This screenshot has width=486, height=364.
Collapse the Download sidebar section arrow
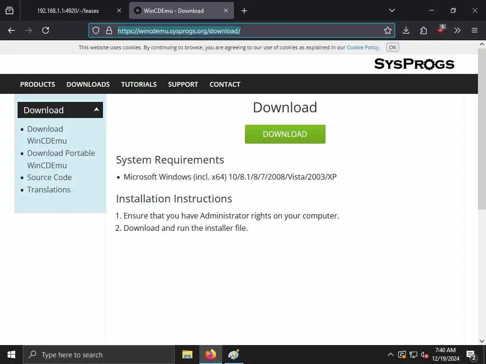[x=96, y=109]
